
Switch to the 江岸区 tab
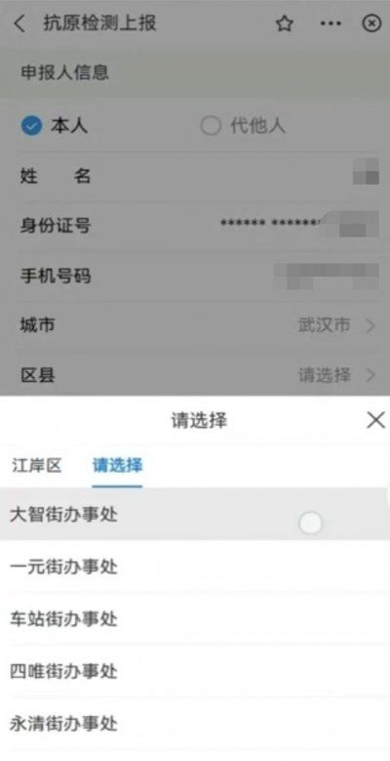36,465
